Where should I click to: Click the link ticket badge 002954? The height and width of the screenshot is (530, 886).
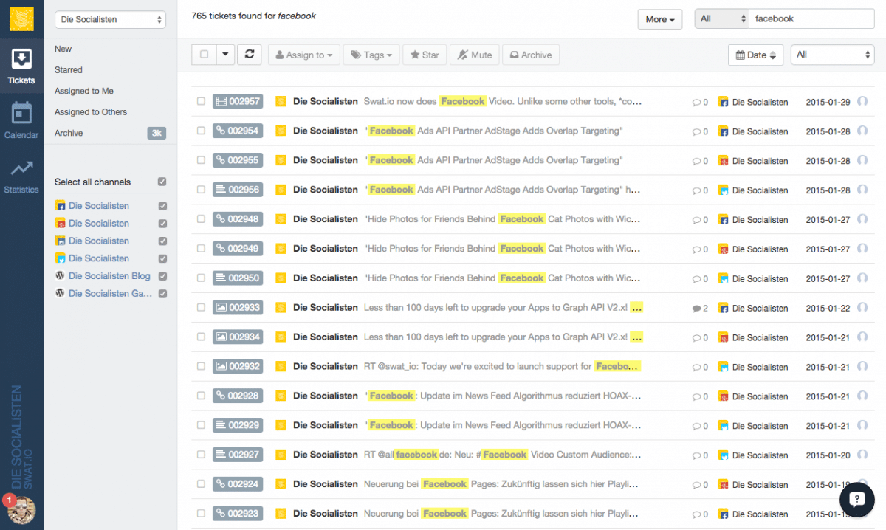237,131
